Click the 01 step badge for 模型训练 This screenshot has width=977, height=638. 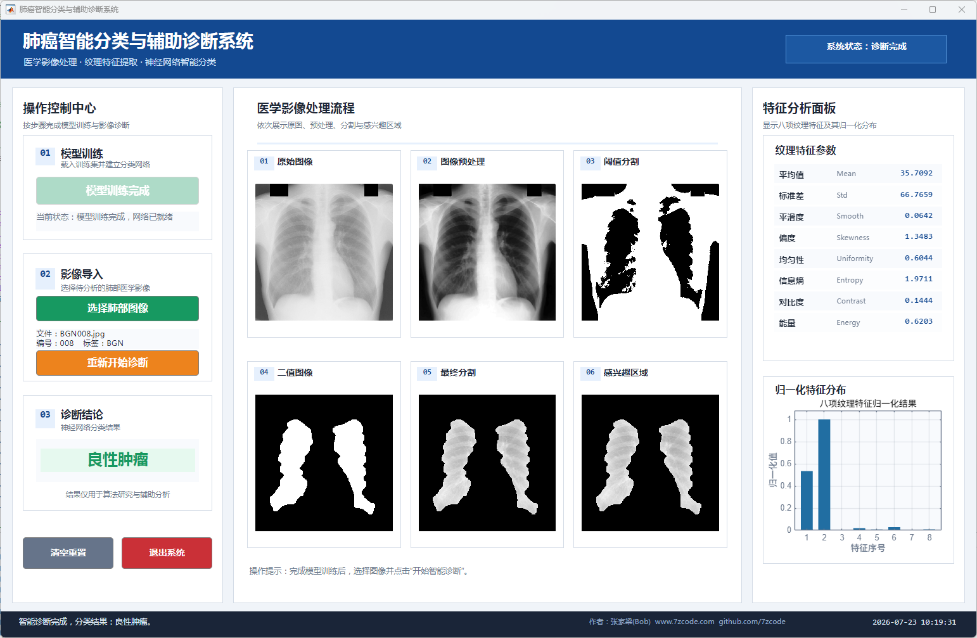[45, 153]
